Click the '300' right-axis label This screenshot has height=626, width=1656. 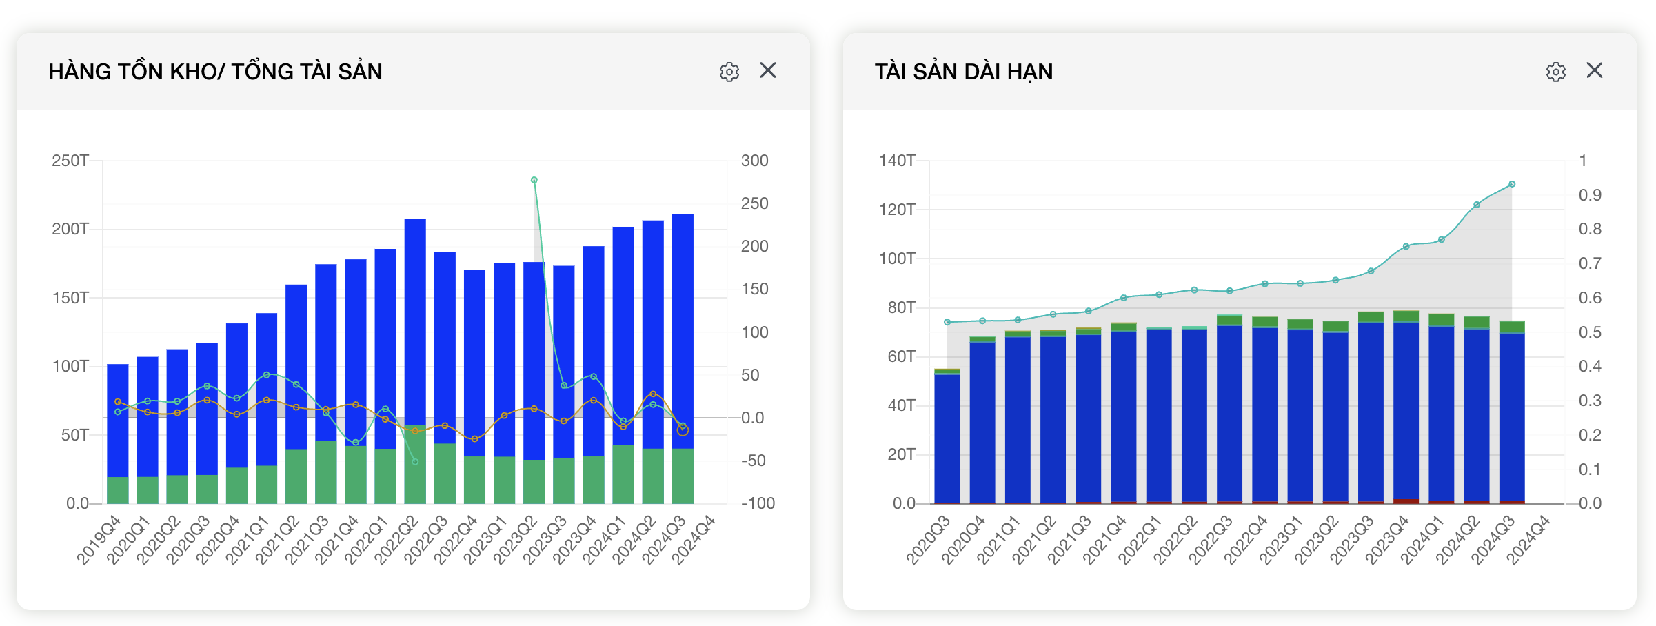754,161
